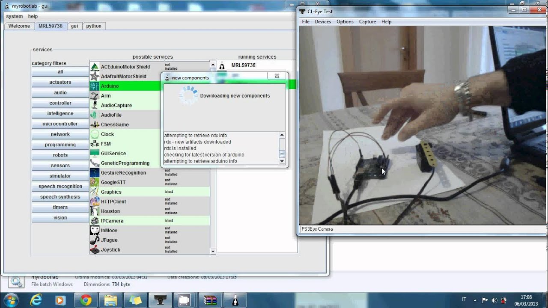Click the GoogleSTT service icon
Viewport: 548px width, 308px height.
click(95, 182)
